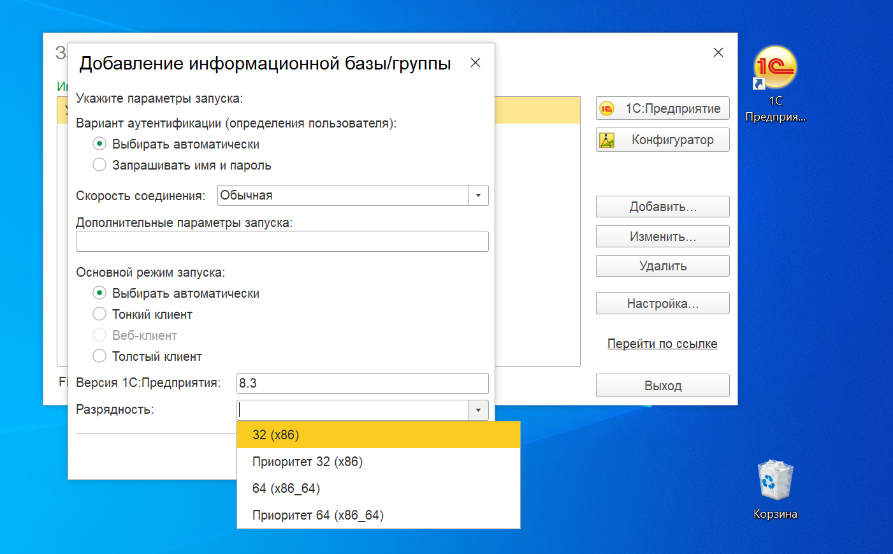Image resolution: width=893 pixels, height=554 pixels.
Task: Focus the Дополнительные параметры запуска input field
Action: coord(282,242)
